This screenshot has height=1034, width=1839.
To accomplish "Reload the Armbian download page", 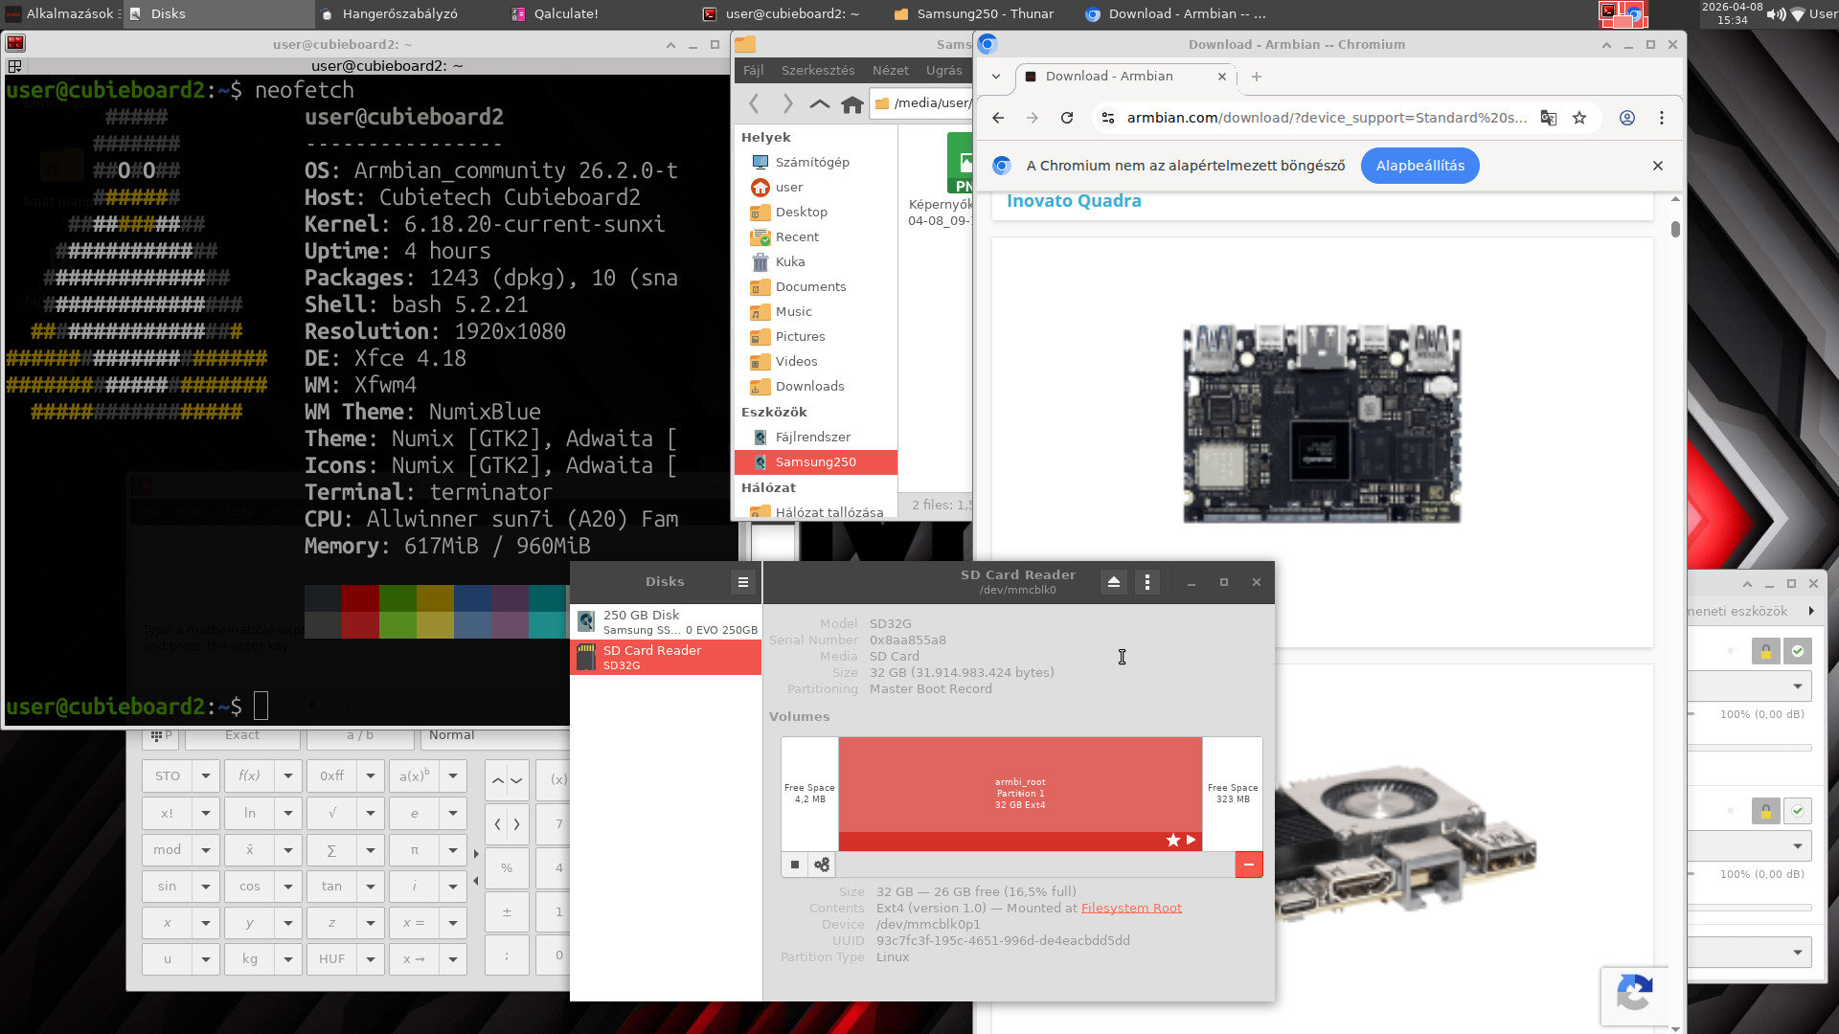I will coord(1067,118).
